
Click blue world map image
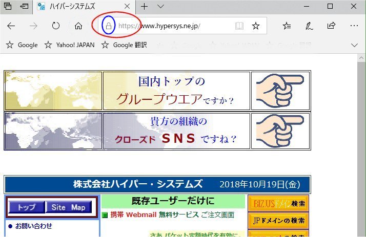tap(53, 131)
